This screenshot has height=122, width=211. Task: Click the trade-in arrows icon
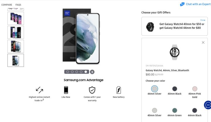click(40, 90)
